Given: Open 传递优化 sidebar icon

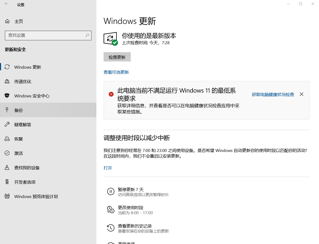Looking at the screenshot, I should tap(7, 81).
